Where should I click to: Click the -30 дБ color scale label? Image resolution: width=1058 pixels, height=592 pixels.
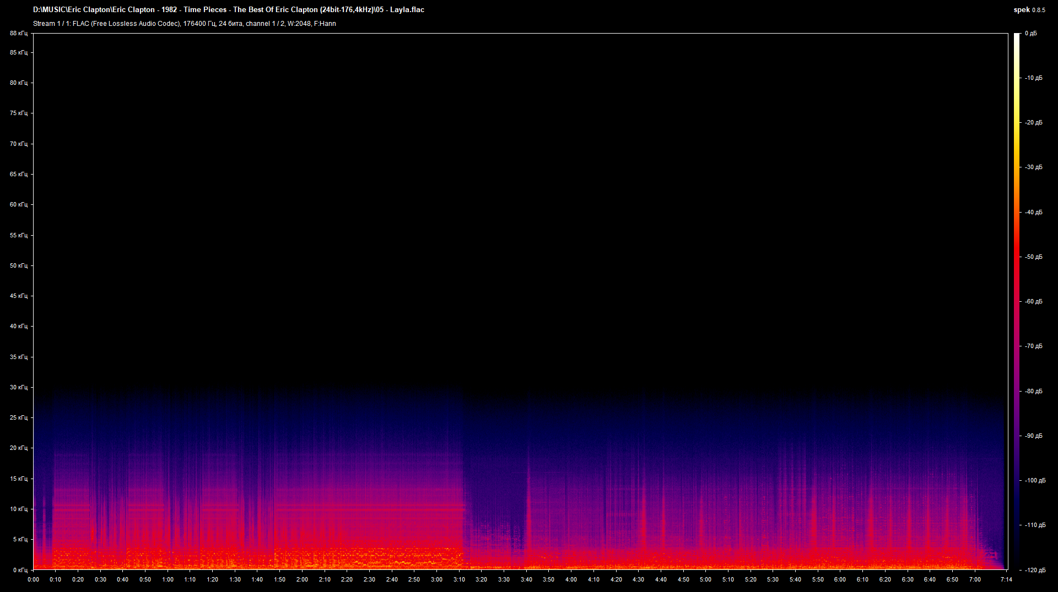[x=1034, y=167]
